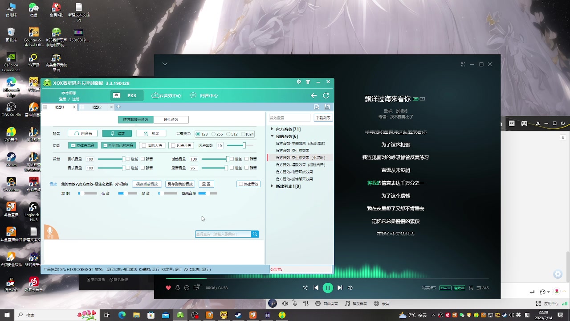Switch to the 硬件音效 hardware effects tab
Screen dimensions: 570x321
click(171, 119)
